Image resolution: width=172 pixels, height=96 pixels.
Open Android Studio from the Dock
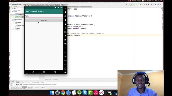(80, 93)
